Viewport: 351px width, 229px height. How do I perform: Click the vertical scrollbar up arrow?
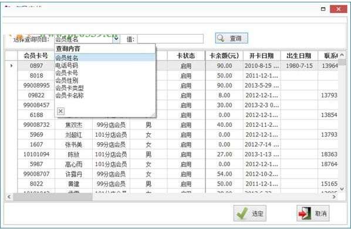pyautogui.click(x=342, y=55)
